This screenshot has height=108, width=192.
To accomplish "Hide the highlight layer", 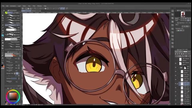I will click(176, 79).
